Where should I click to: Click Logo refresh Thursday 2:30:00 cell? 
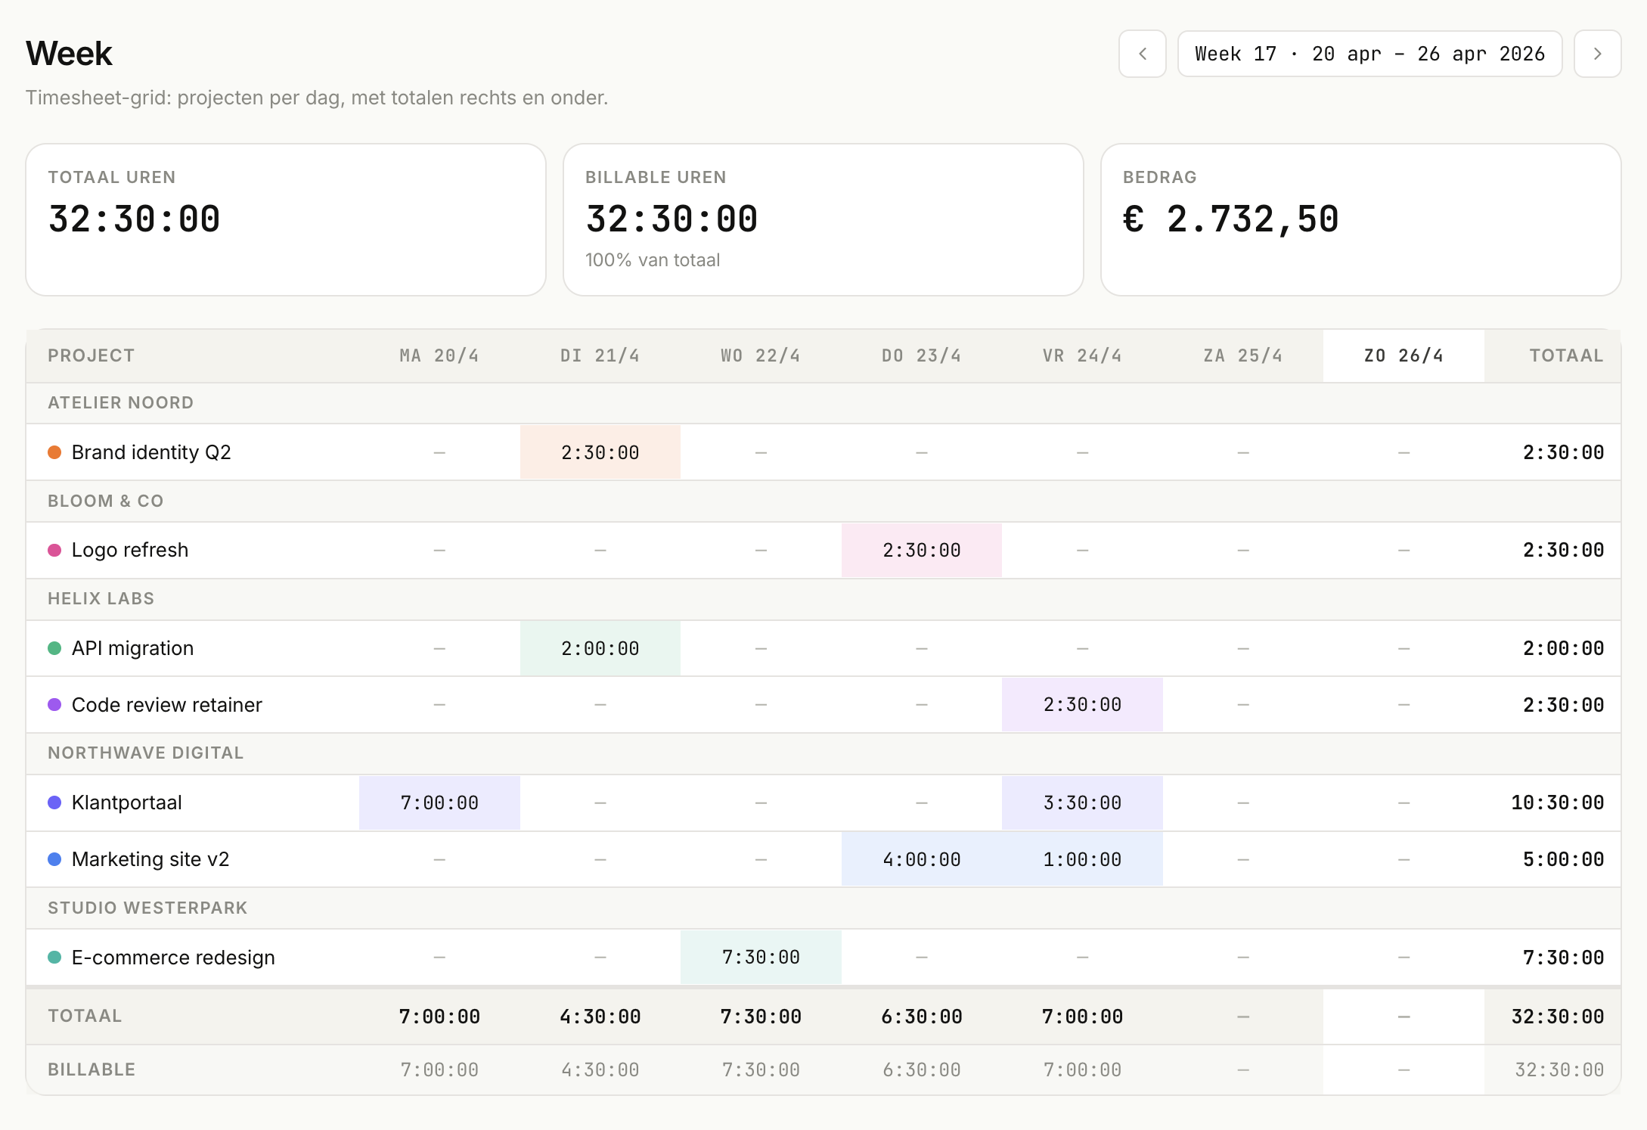point(921,550)
